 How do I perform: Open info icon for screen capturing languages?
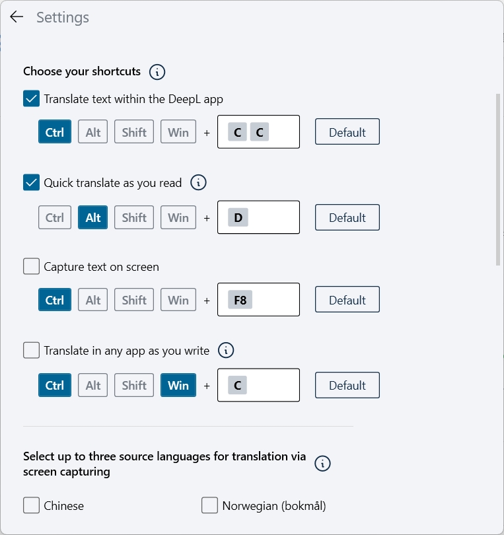click(322, 464)
